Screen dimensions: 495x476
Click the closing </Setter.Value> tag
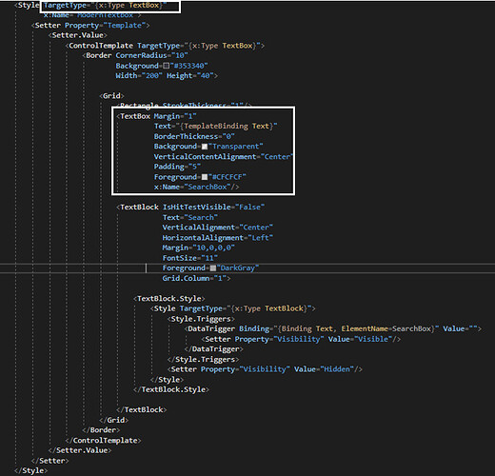80,450
